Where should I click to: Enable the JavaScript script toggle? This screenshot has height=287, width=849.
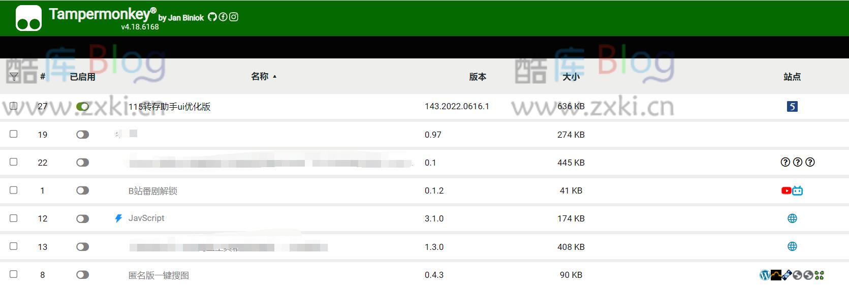[x=82, y=218]
